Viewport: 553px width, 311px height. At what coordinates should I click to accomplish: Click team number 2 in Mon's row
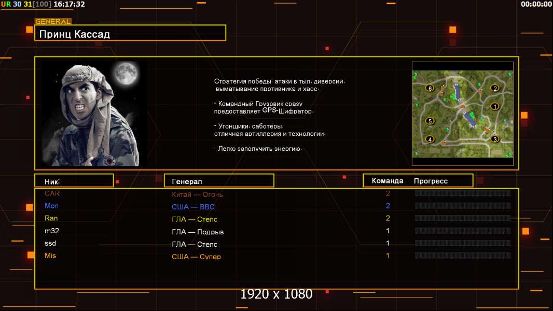[x=388, y=206]
